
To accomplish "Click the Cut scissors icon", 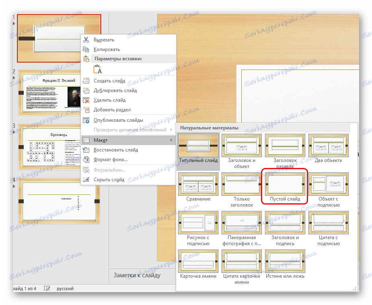I will 86,40.
